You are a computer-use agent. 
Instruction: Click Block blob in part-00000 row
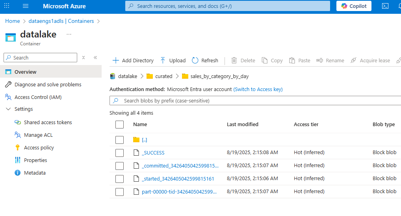tap(384, 192)
